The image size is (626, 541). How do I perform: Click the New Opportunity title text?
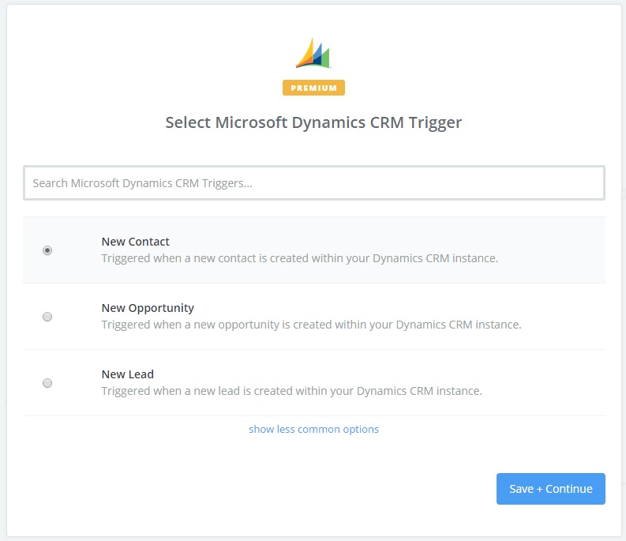point(148,308)
